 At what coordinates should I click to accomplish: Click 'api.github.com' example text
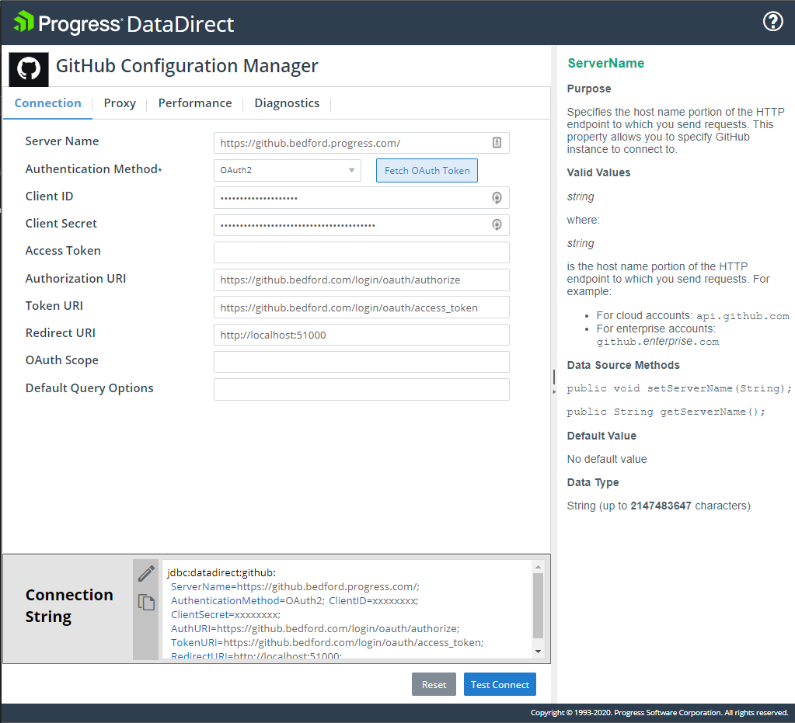coord(743,316)
